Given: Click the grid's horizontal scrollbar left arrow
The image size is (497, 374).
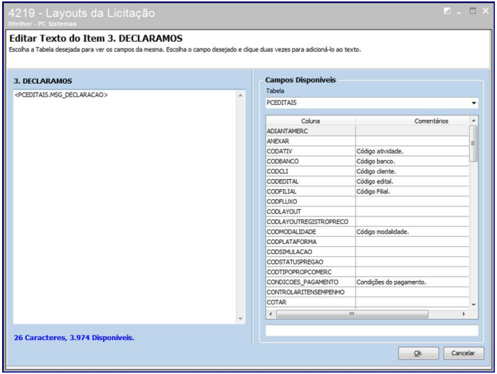Looking at the screenshot, I should (270, 314).
